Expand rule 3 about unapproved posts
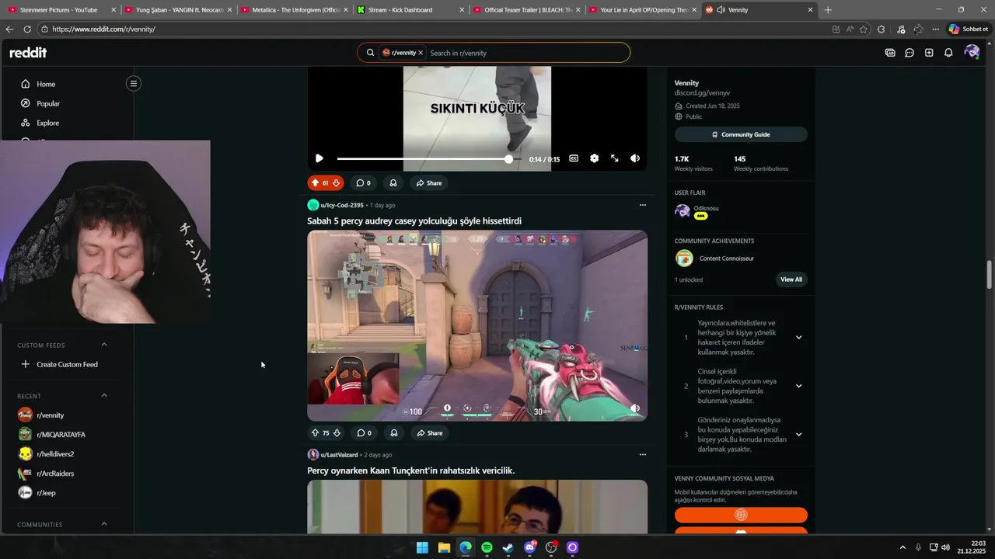 (798, 435)
